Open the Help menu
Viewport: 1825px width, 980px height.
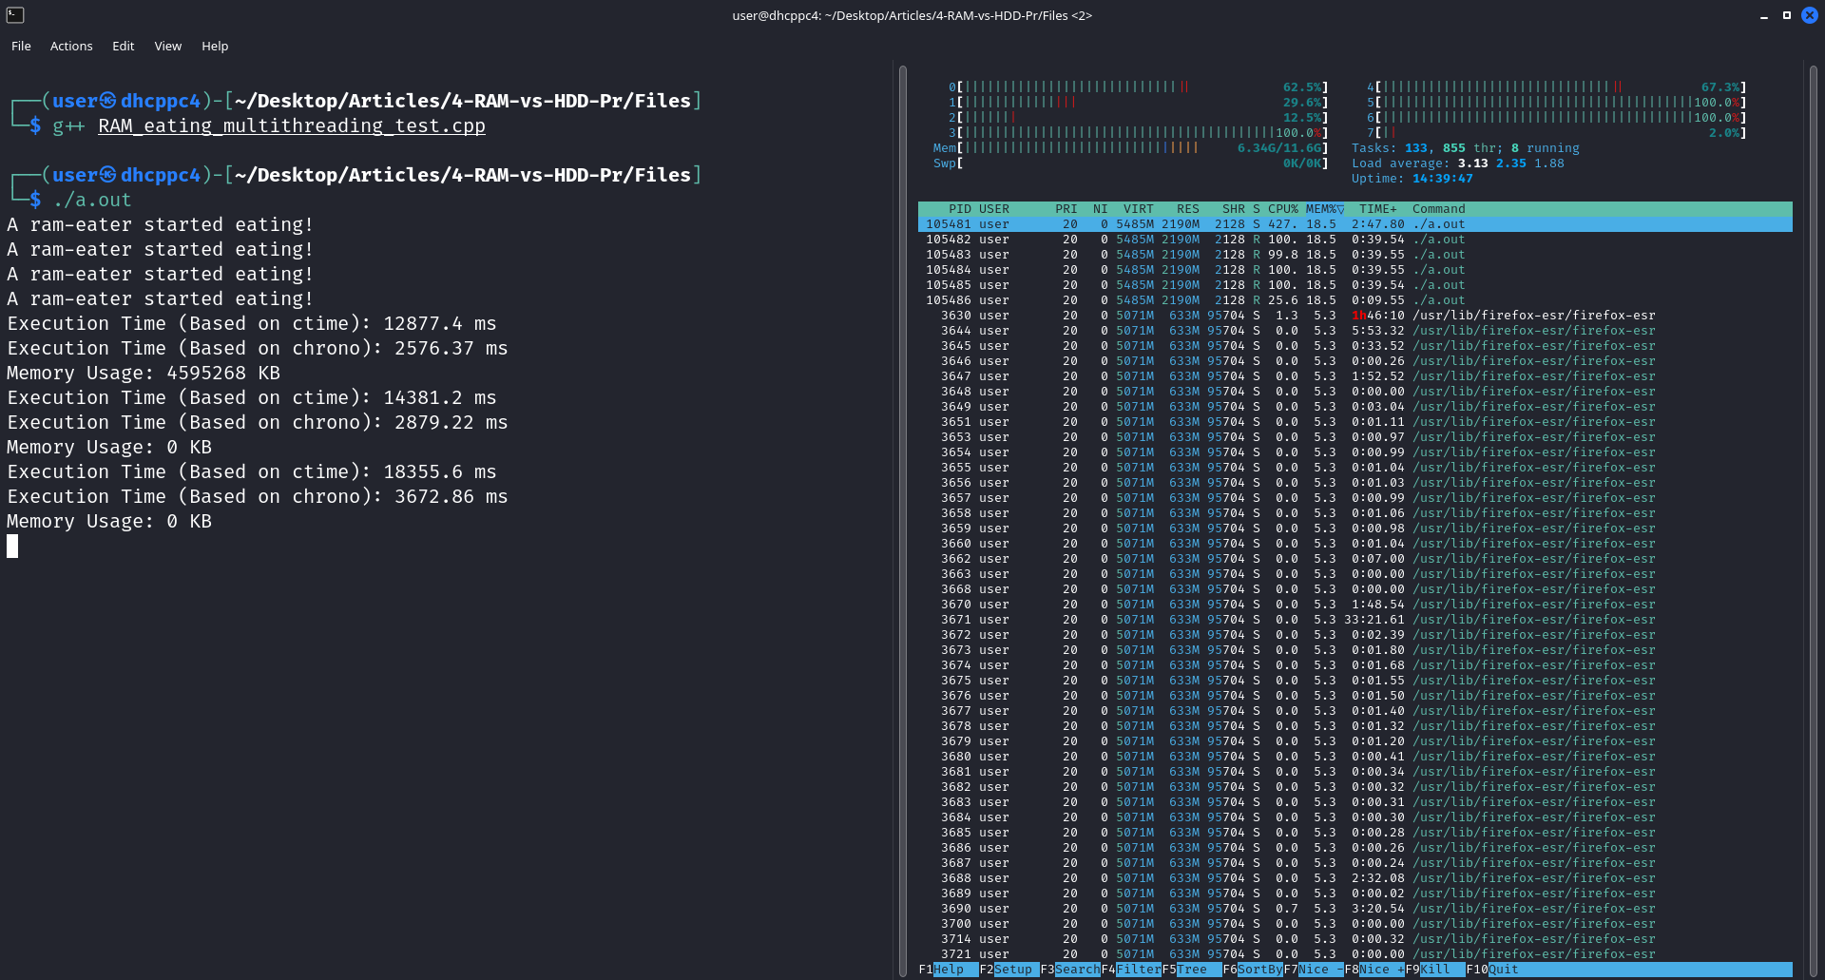tap(215, 46)
